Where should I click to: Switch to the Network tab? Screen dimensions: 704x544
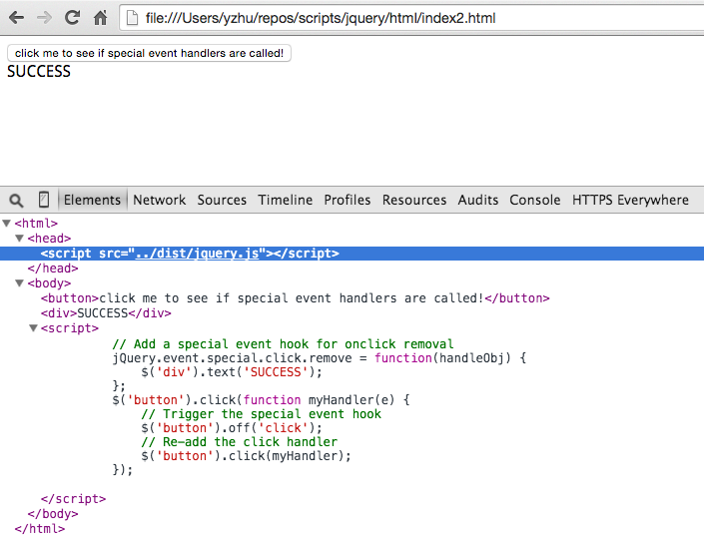coord(159,200)
